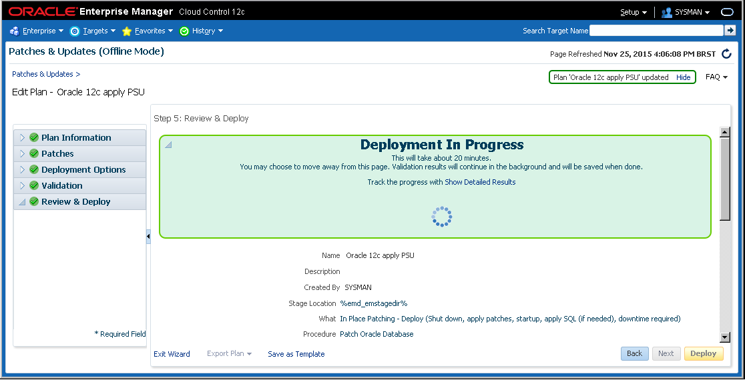Image resolution: width=745 pixels, height=380 pixels.
Task: Open the History menu
Action: (x=208, y=31)
